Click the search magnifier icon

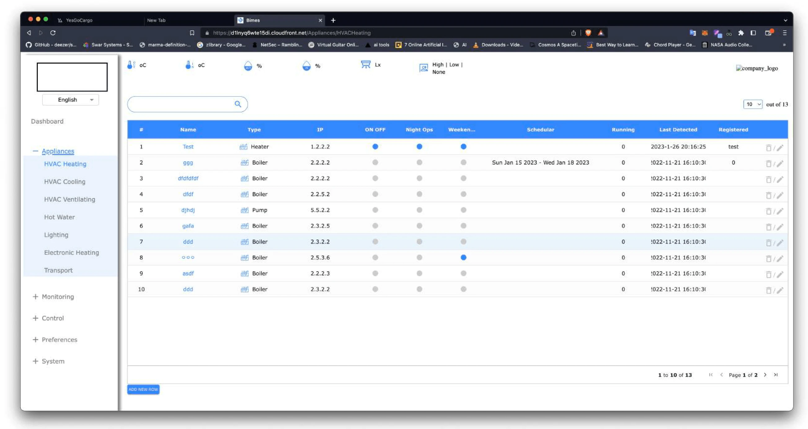tap(238, 104)
